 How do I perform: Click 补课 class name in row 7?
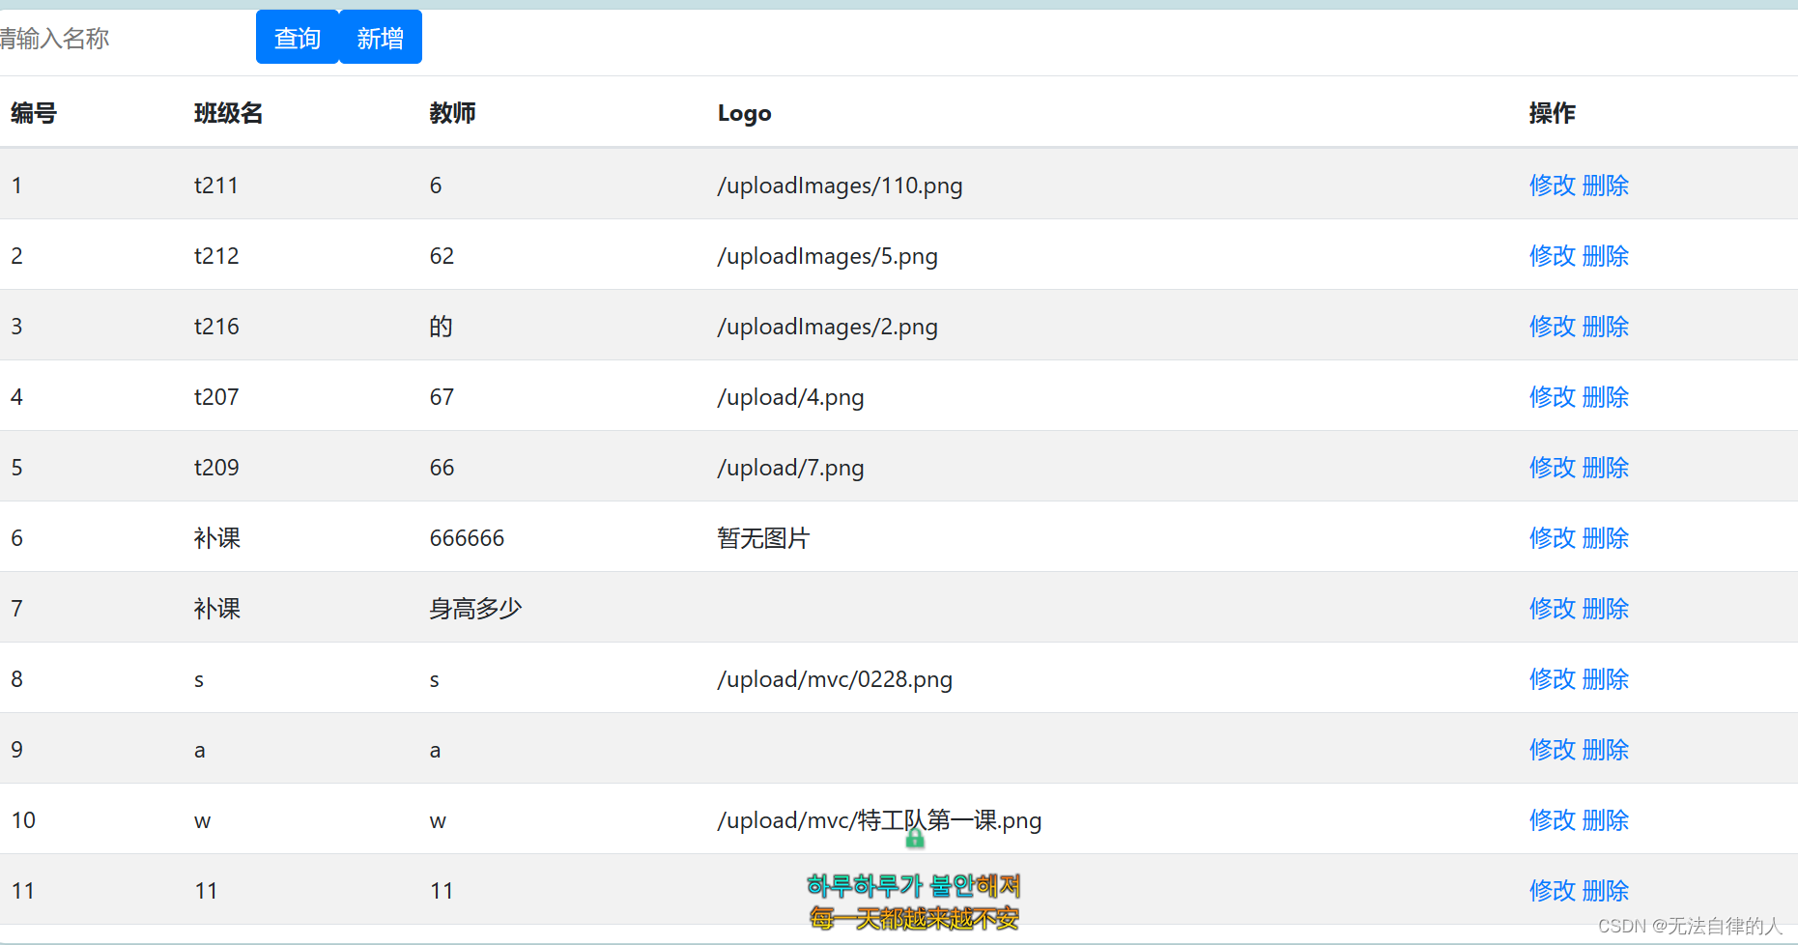(217, 608)
